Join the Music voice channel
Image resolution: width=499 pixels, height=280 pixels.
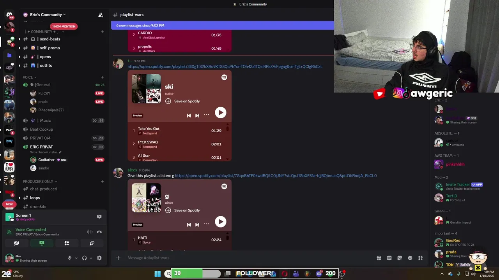63,121
